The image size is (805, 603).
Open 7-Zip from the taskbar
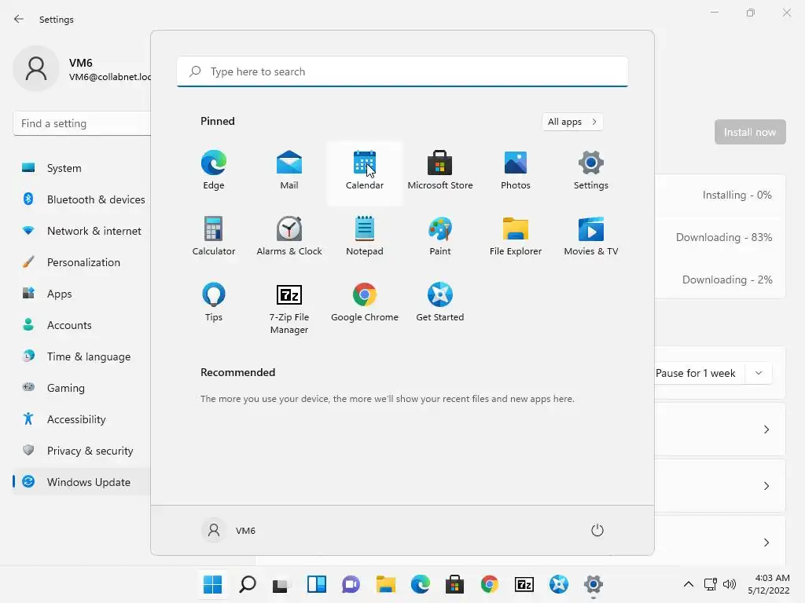(x=524, y=584)
